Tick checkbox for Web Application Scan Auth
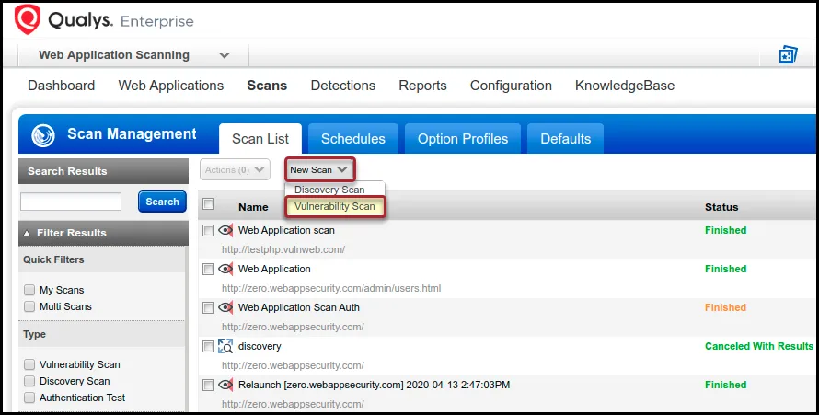This screenshot has height=415, width=819. [208, 307]
